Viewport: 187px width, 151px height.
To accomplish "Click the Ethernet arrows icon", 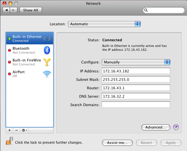I will [x=47, y=39].
